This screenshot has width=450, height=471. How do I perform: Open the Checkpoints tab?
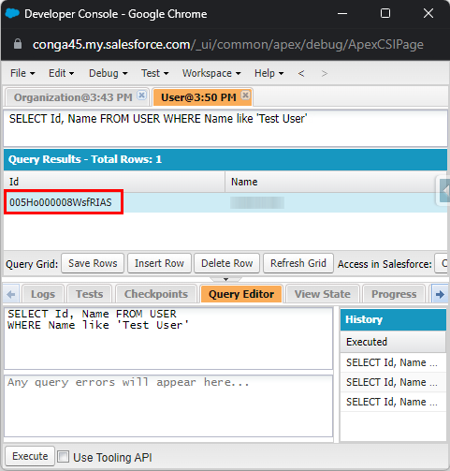tap(156, 294)
